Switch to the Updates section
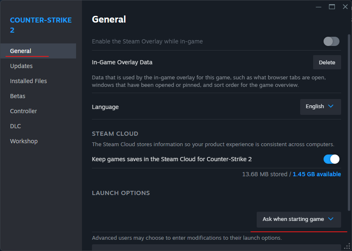This screenshot has height=251, width=352. tap(21, 66)
